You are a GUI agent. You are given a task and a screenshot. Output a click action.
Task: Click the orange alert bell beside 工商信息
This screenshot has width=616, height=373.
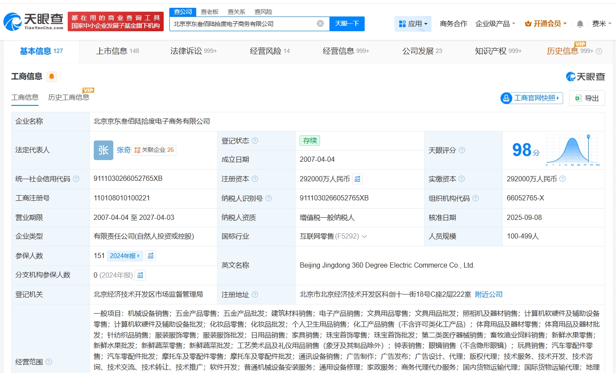click(52, 77)
